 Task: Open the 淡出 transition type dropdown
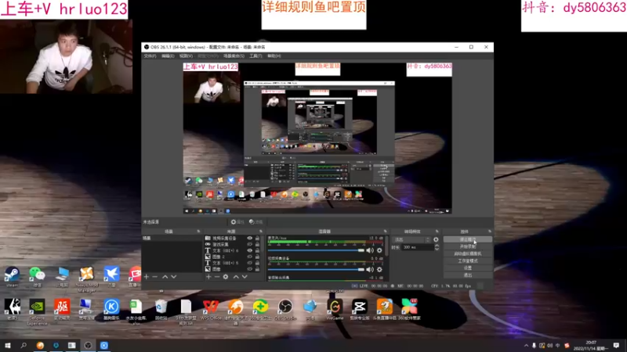pyautogui.click(x=412, y=240)
